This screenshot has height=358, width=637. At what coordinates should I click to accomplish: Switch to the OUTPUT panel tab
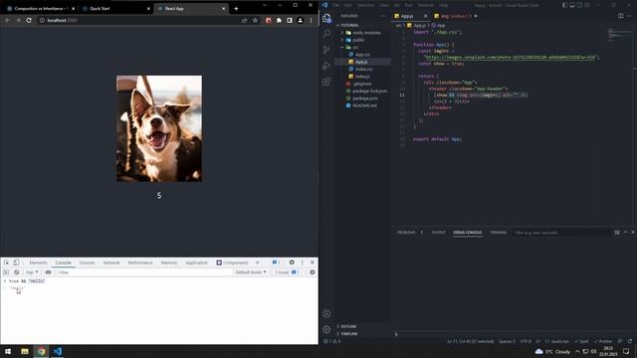pyautogui.click(x=438, y=233)
